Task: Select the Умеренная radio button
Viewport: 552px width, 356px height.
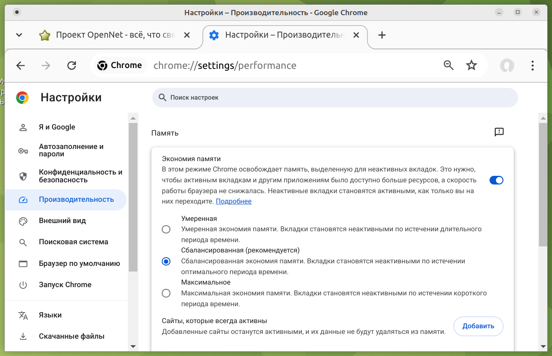Action: click(166, 229)
